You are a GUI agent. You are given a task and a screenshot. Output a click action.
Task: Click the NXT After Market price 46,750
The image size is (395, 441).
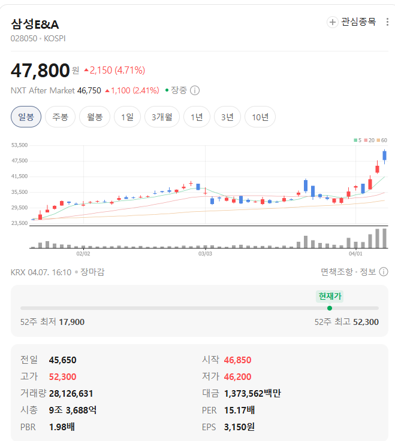[x=89, y=90]
